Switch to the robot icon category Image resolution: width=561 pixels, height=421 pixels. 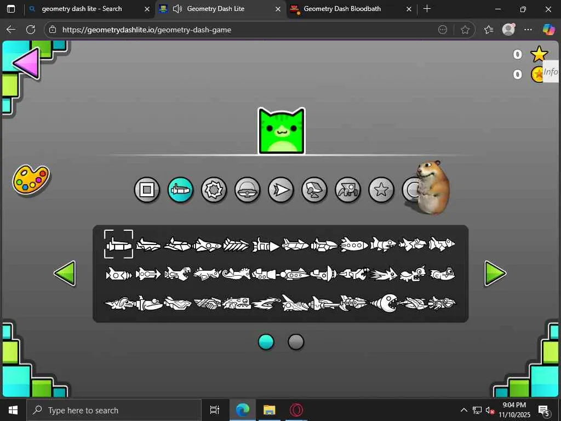(x=314, y=190)
